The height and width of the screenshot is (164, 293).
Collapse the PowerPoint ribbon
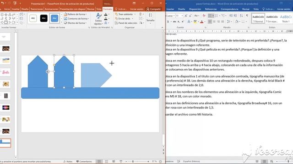click(162, 27)
